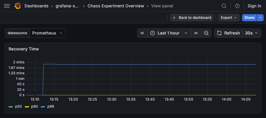Go to Dashboards breadcrumb
The width and height of the screenshot is (266, 118).
click(x=36, y=6)
